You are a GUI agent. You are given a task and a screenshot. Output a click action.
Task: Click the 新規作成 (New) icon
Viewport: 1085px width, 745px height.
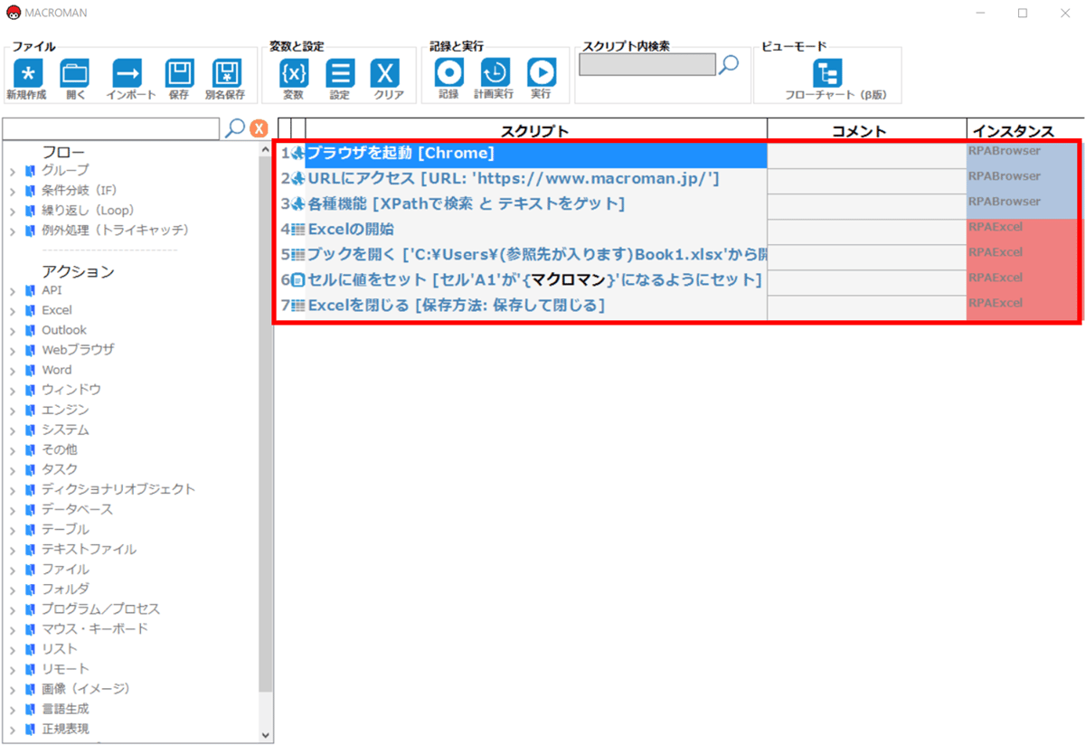click(27, 72)
